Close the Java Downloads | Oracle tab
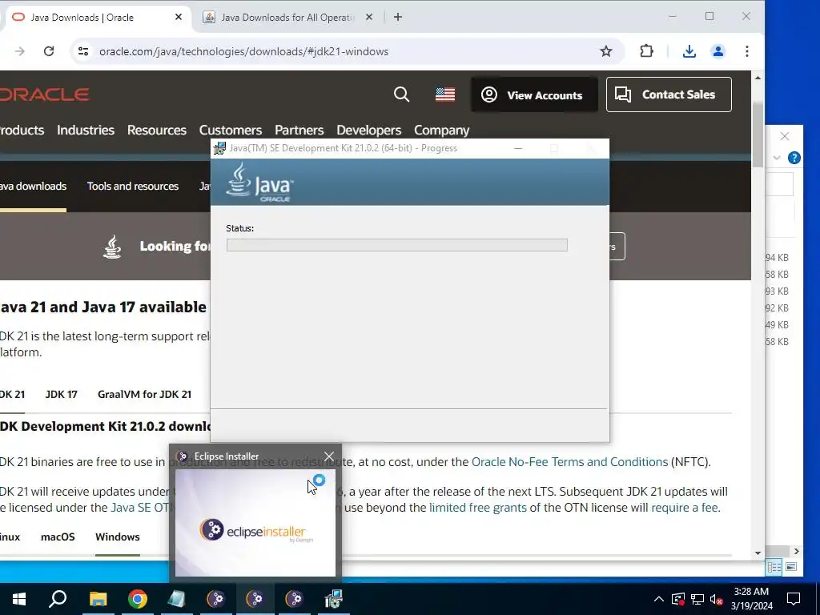 coord(179,18)
